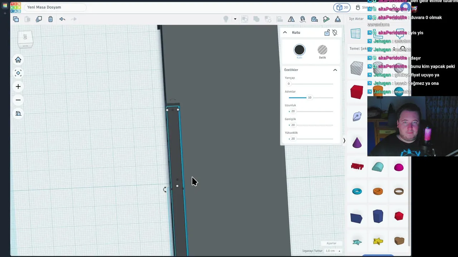Screen dimensions: 458x257
Task: Click the Home view icon
Action: click(18, 60)
